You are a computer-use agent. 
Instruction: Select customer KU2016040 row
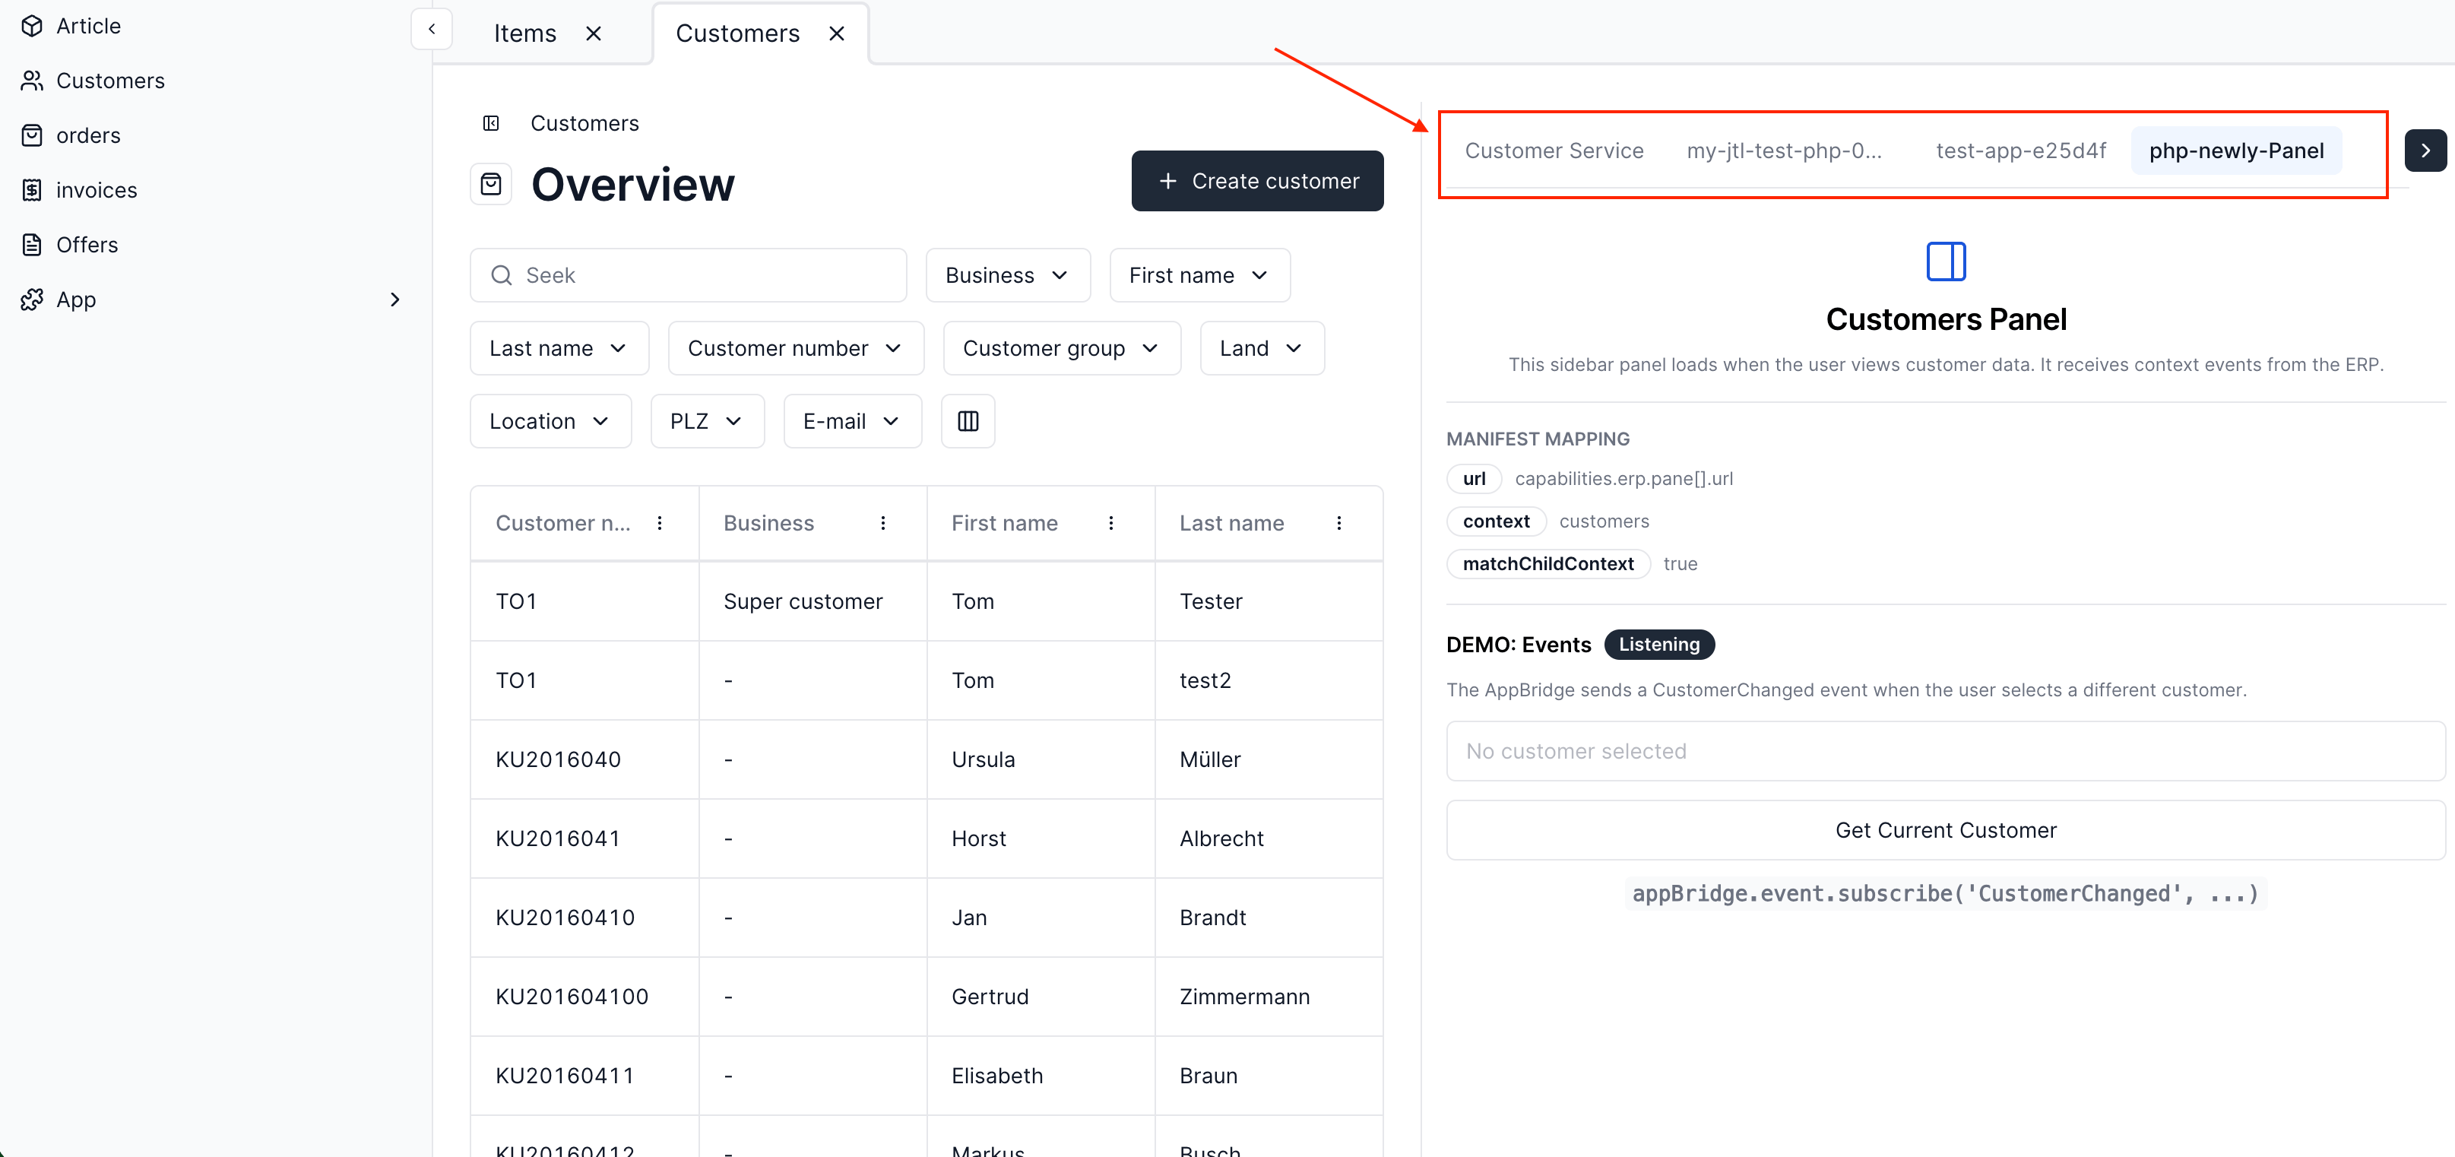927,759
